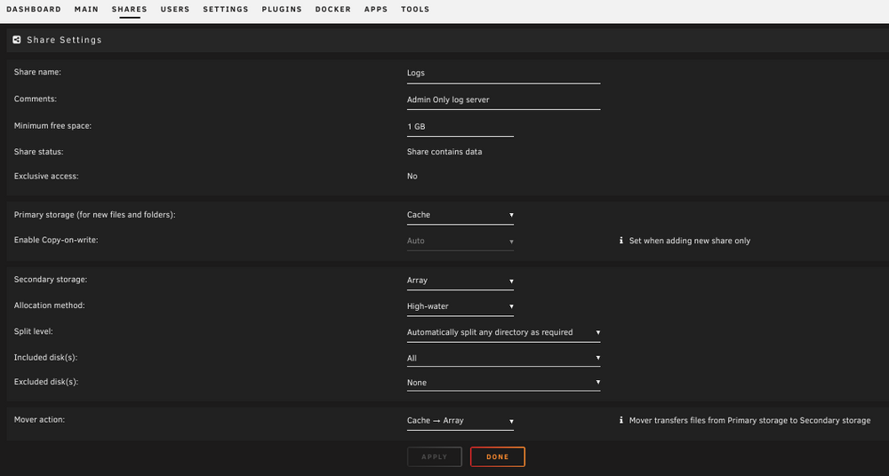Open the Primary storage Cache dropdown
This screenshot has width=889, height=476.
[x=461, y=215]
